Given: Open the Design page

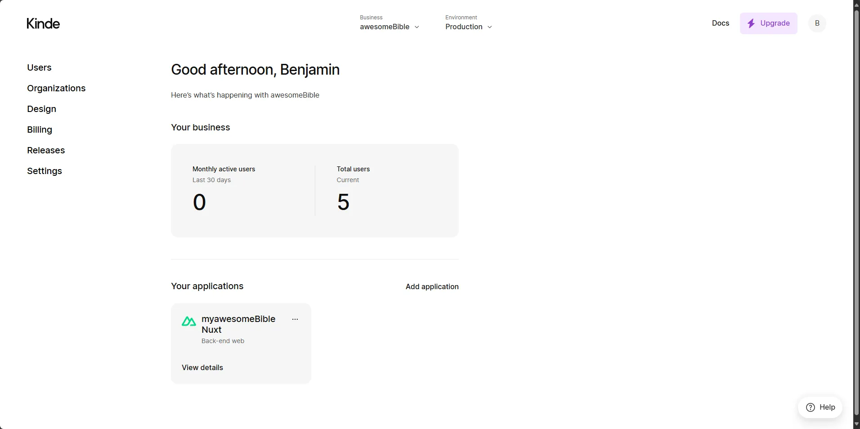Looking at the screenshot, I should pyautogui.click(x=41, y=109).
